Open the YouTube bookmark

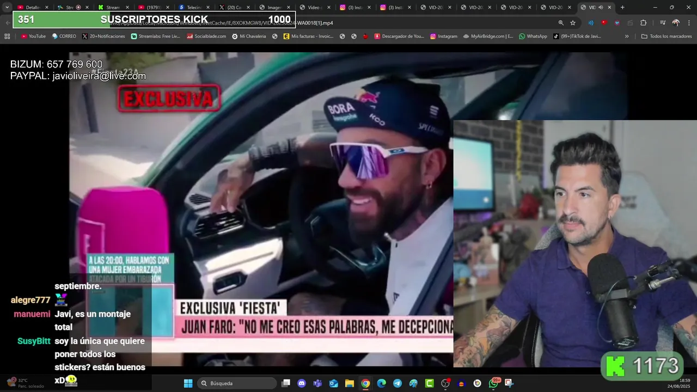[33, 36]
